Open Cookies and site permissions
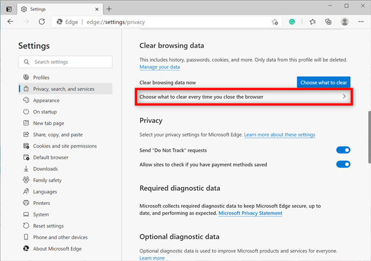371x261 pixels. (65, 146)
